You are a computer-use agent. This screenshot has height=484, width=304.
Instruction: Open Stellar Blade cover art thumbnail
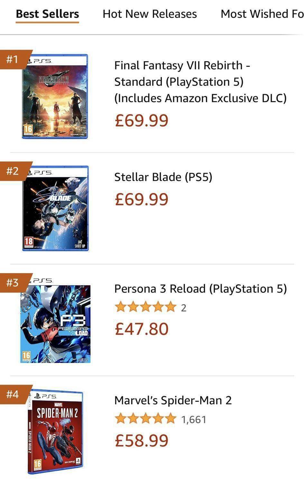[x=55, y=208]
